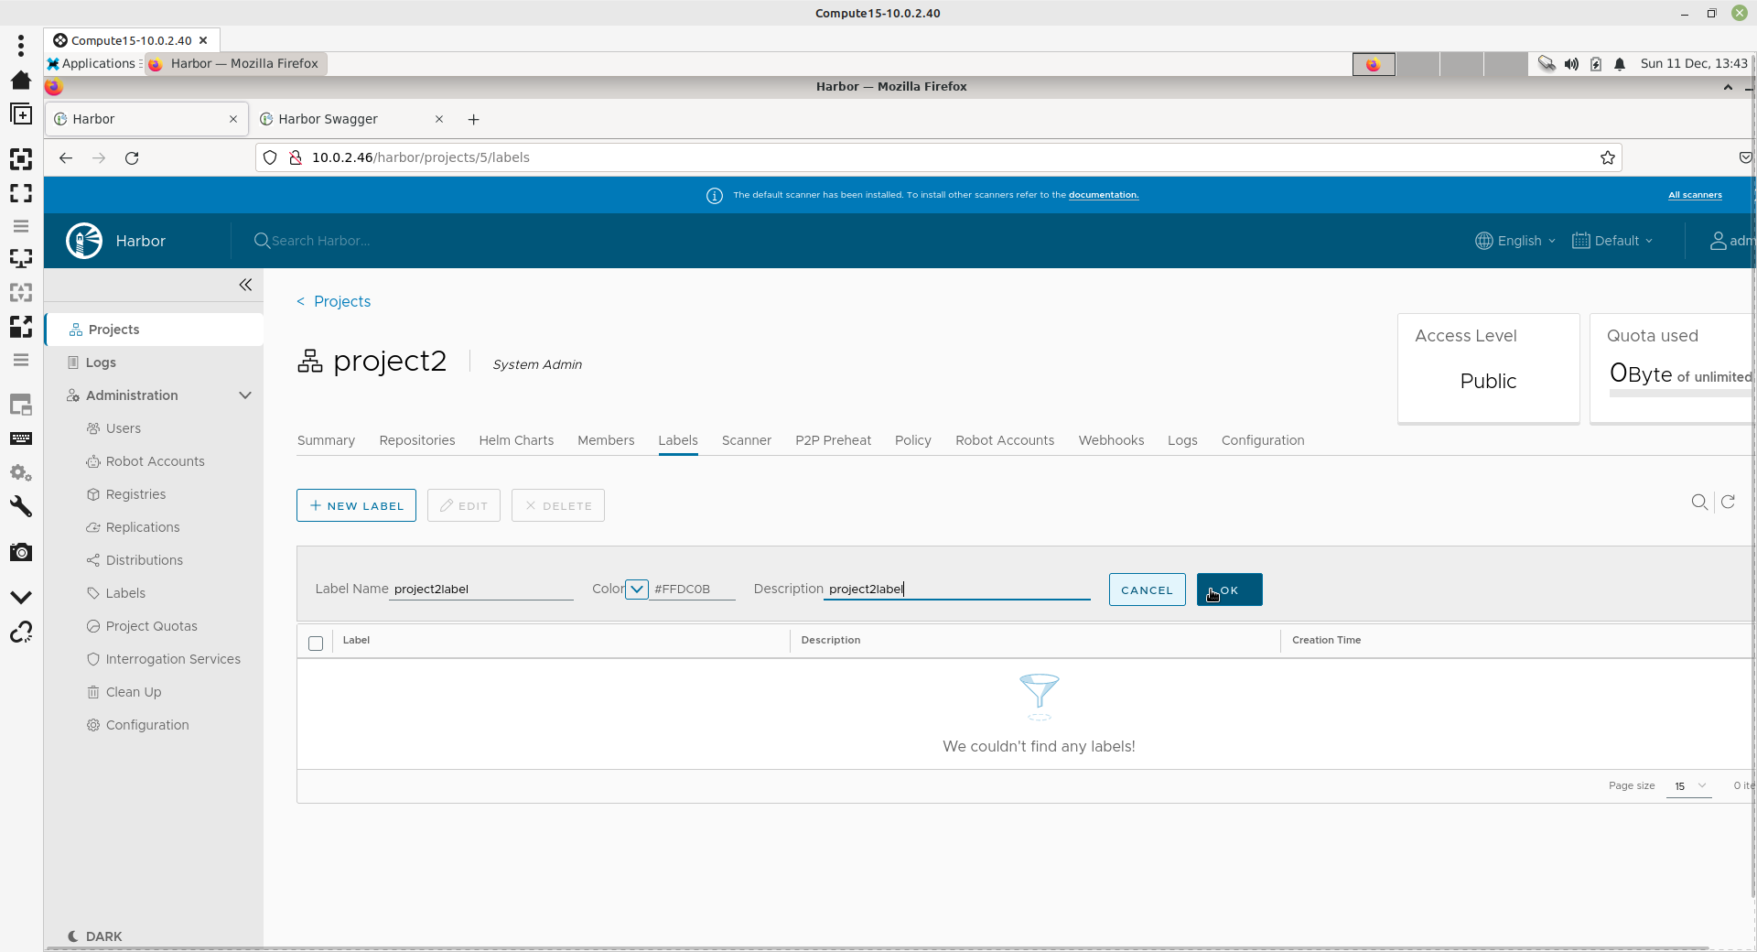Open the Robot Accounts project tab
The height and width of the screenshot is (952, 1757).
[1004, 440]
